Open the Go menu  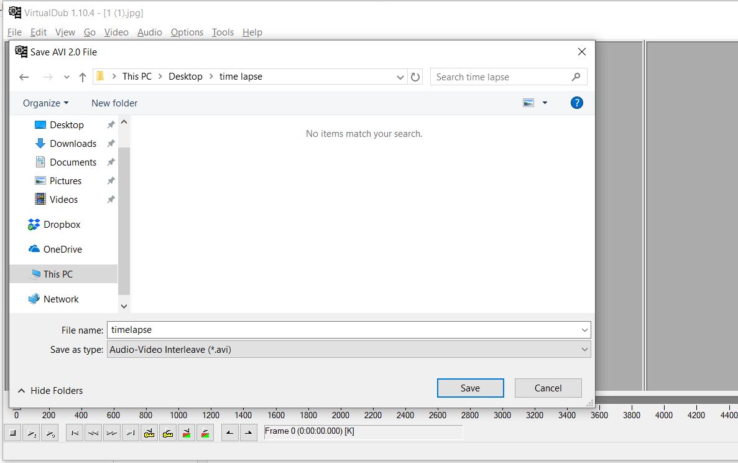90,32
